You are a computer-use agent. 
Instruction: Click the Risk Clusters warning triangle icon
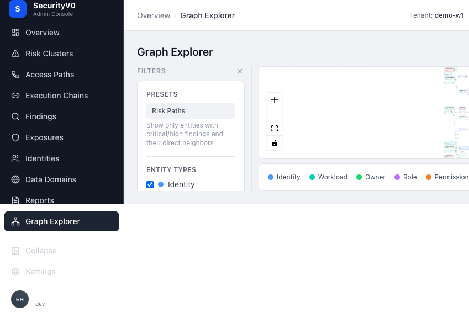[x=15, y=54]
